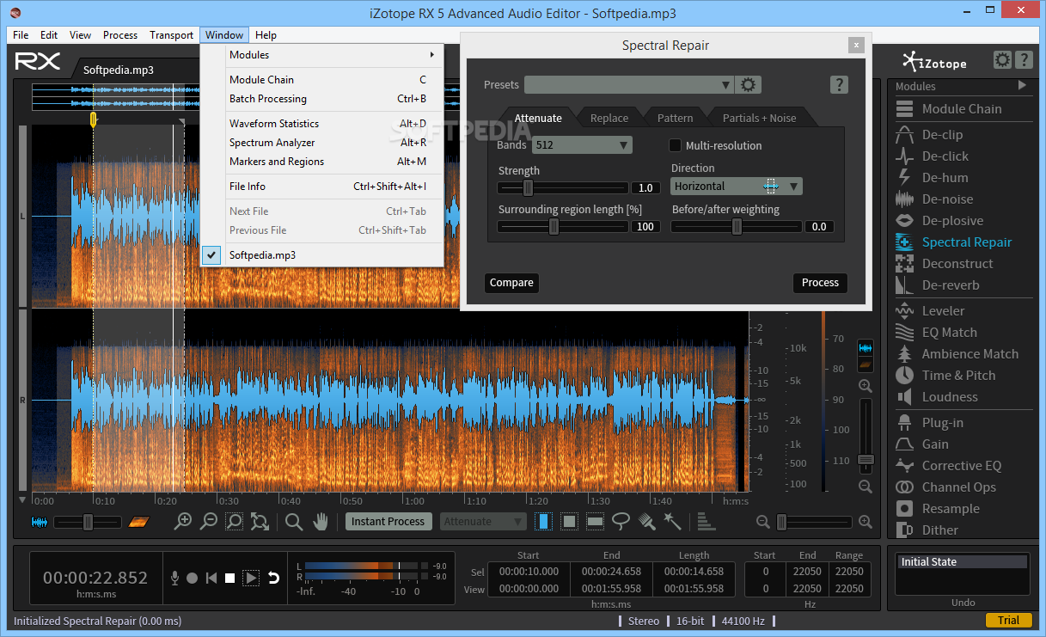Choose Batch Processing from Window menu
This screenshot has width=1046, height=637.
point(322,99)
